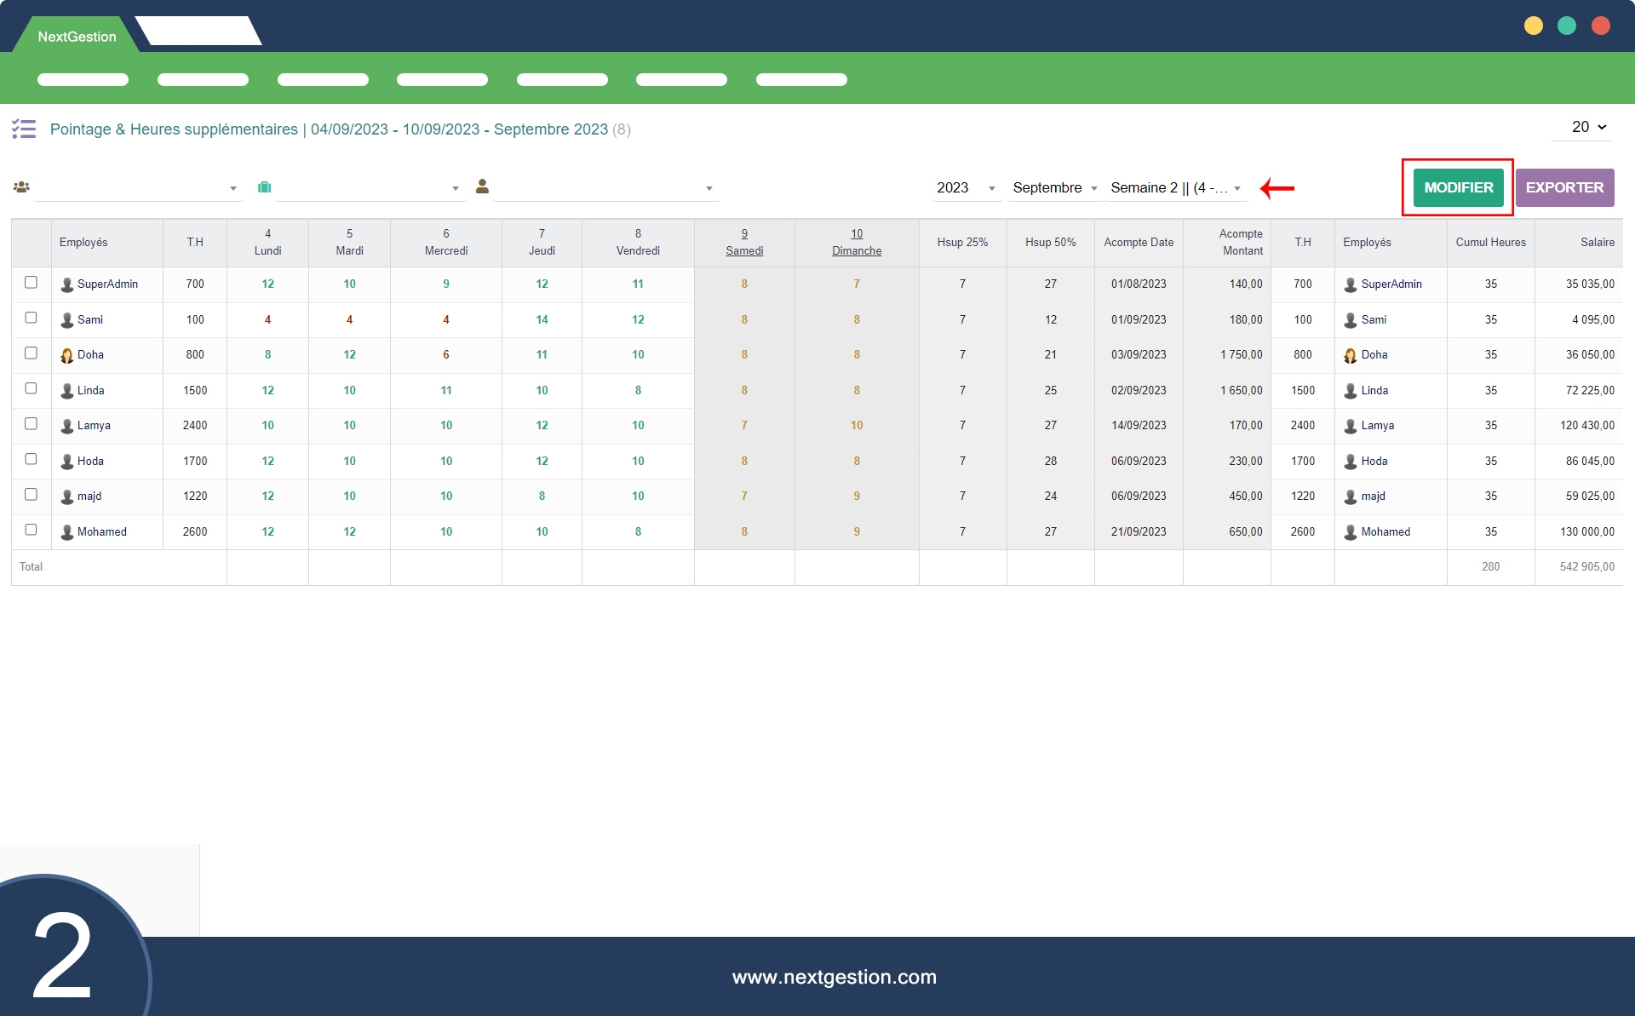1635x1016 pixels.
Task: Check the box for Mohamed's row
Action: click(32, 530)
